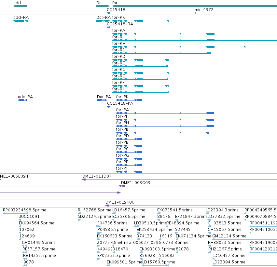Select the IP04536.5prime EST label
This screenshot has height=267, width=277.
112,230
